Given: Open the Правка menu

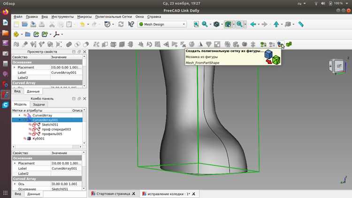Looking at the screenshot, I should coord(31,16).
